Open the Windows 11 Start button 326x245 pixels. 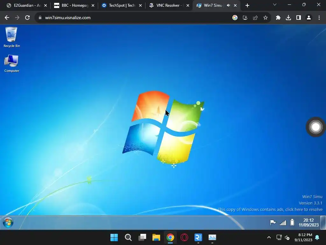point(114,237)
